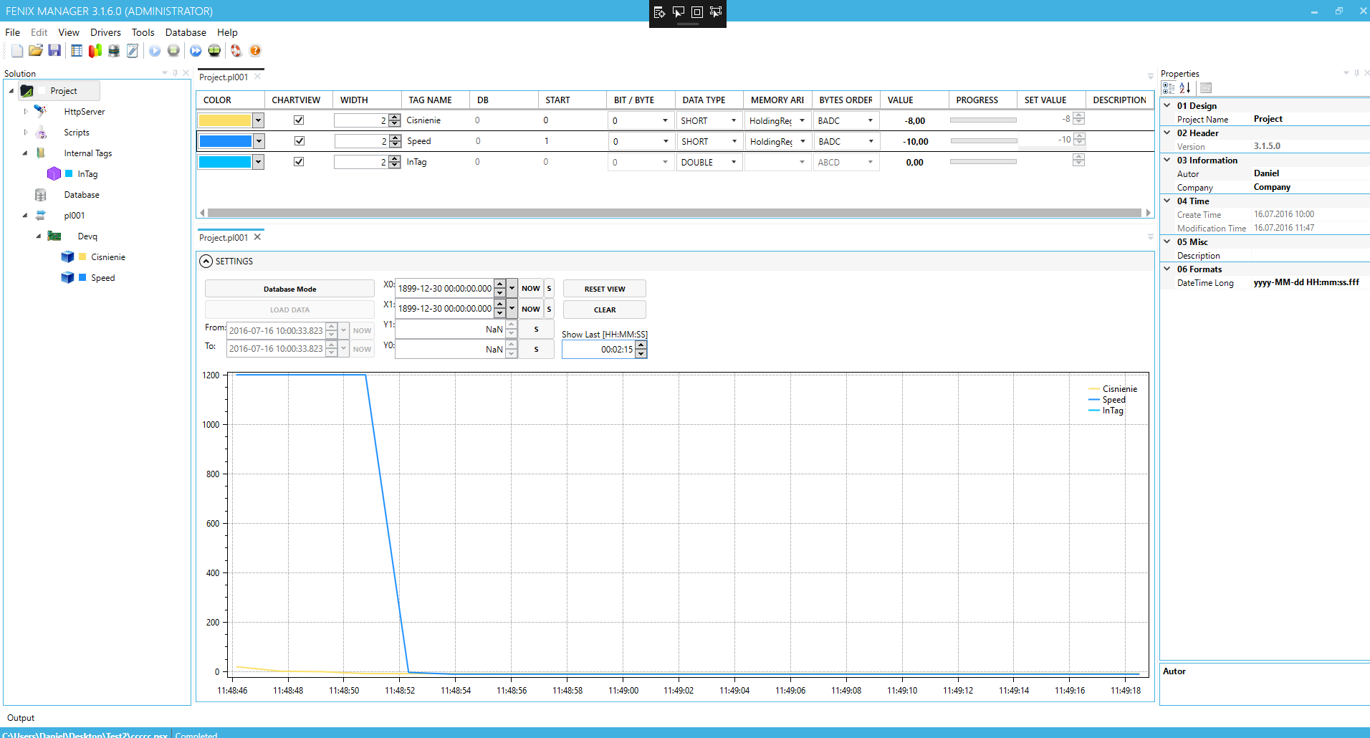Viewport: 1370px width, 738px height.
Task: Create a new project
Action: point(16,50)
